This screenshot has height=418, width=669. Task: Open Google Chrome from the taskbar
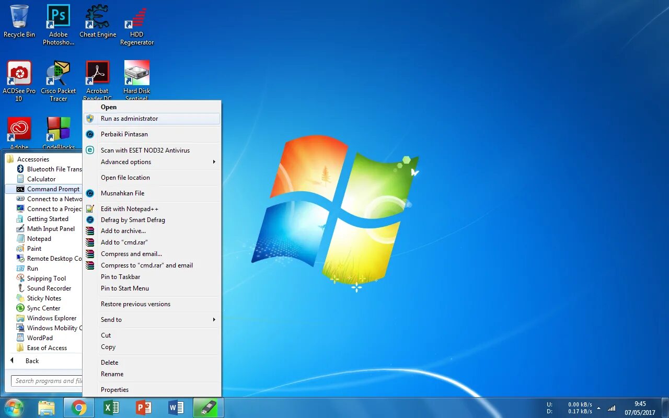click(79, 408)
